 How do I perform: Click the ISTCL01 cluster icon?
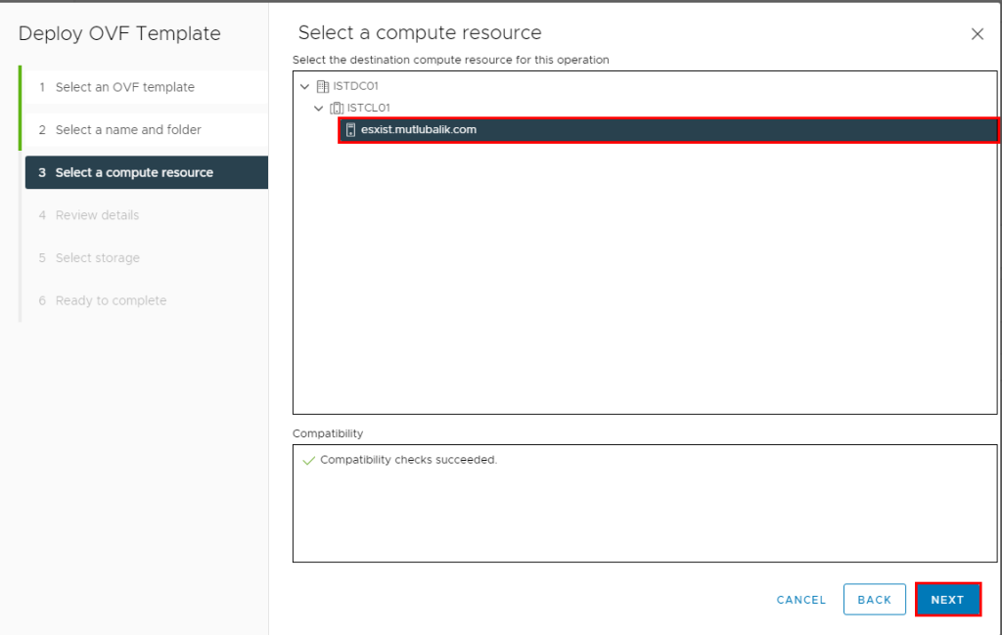(x=337, y=108)
